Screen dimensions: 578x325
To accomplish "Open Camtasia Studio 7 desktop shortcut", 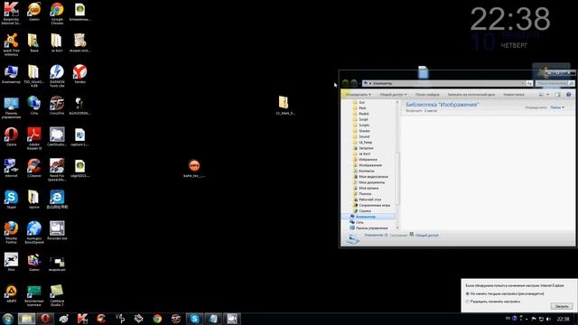I will (57, 295).
